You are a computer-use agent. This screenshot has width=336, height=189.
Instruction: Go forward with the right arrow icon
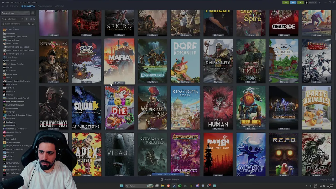pyautogui.click(x=7, y=6)
